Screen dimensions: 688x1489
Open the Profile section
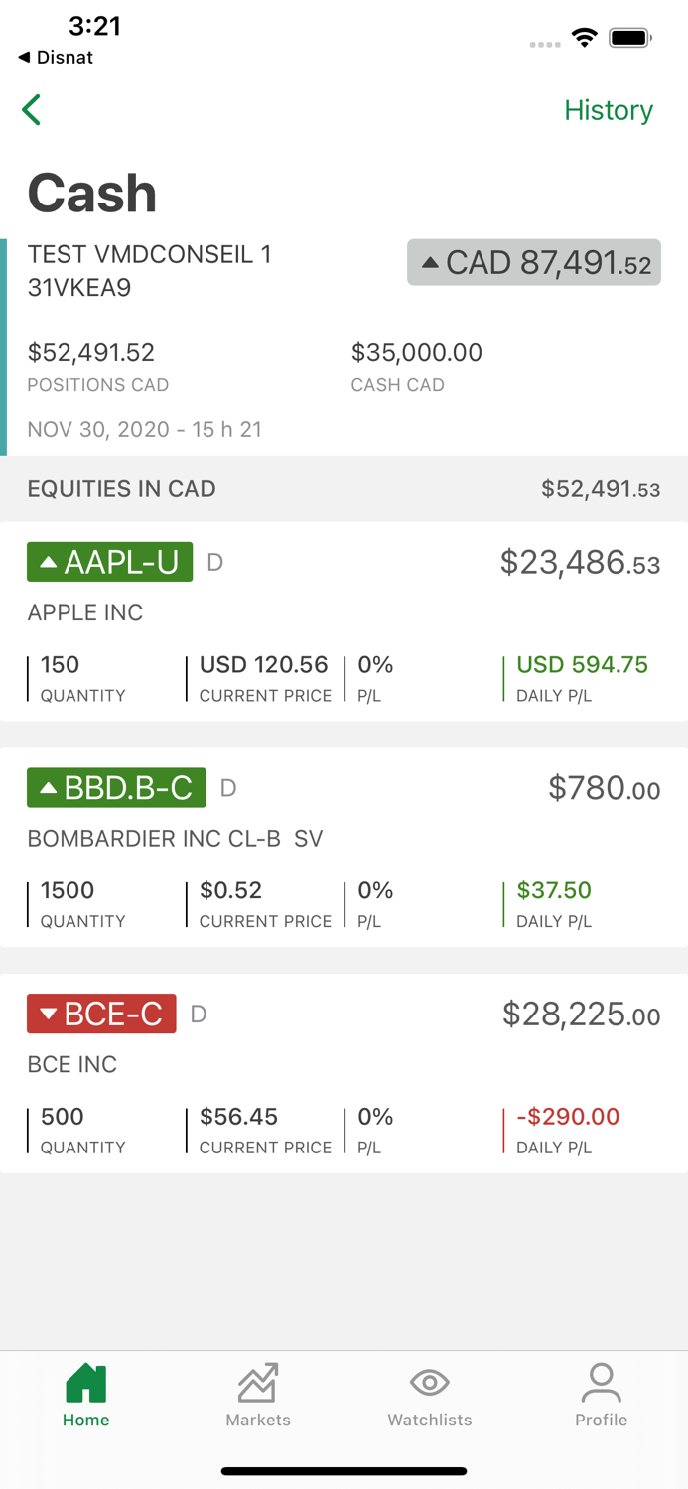tap(601, 1382)
